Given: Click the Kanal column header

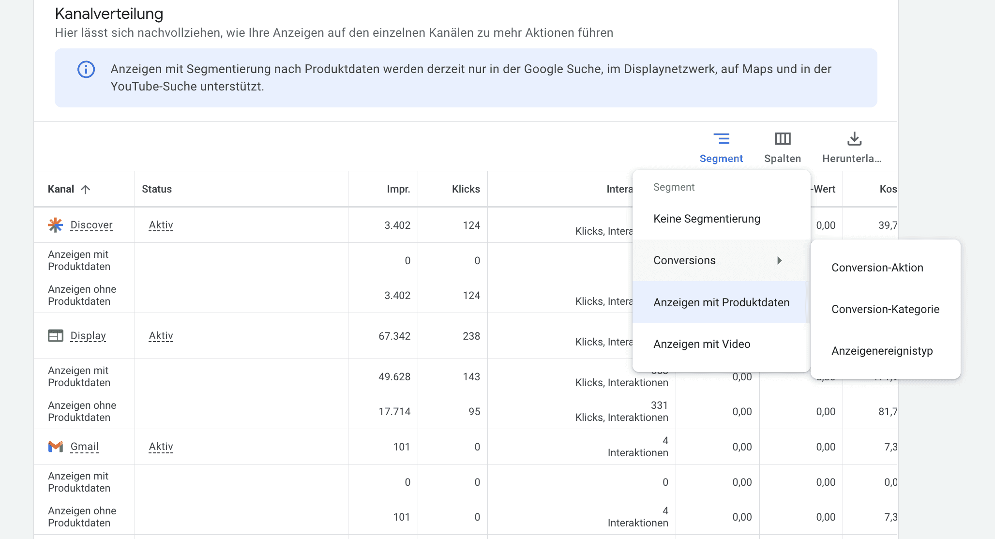Looking at the screenshot, I should [x=60, y=189].
